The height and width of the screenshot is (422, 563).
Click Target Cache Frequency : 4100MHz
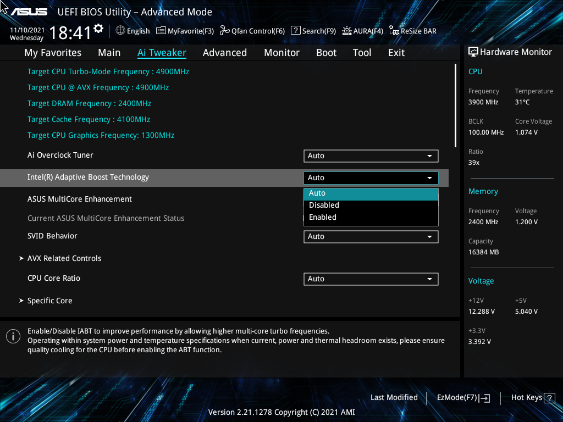tap(89, 119)
